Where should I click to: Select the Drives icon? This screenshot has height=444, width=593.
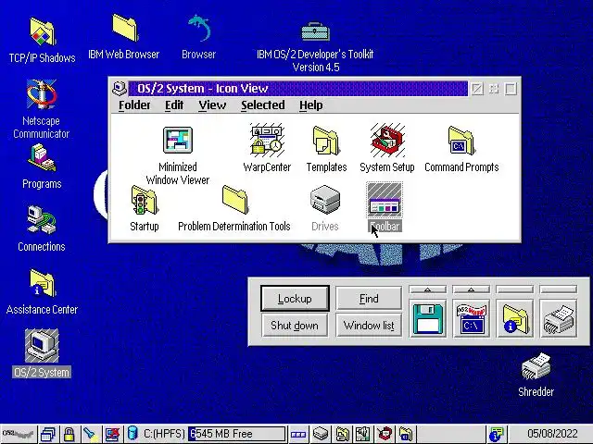click(325, 200)
